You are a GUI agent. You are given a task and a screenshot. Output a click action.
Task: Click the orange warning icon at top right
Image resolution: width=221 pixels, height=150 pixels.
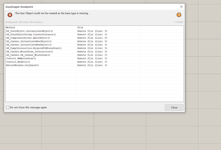tap(179, 15)
